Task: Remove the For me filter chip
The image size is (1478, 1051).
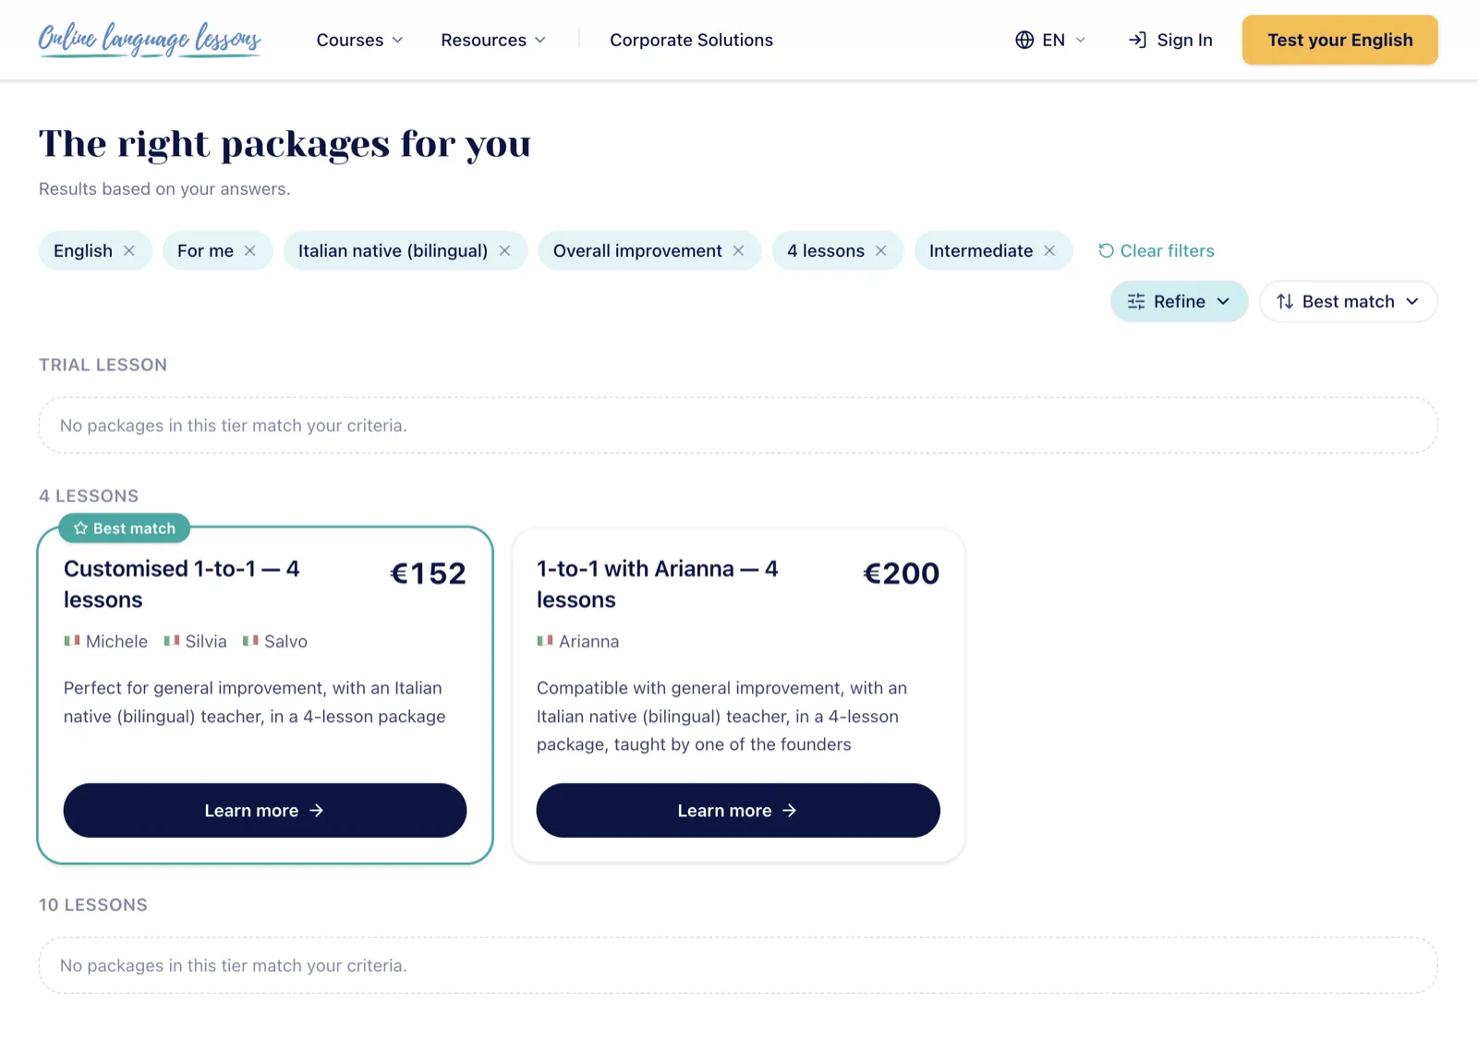Action: point(249,251)
